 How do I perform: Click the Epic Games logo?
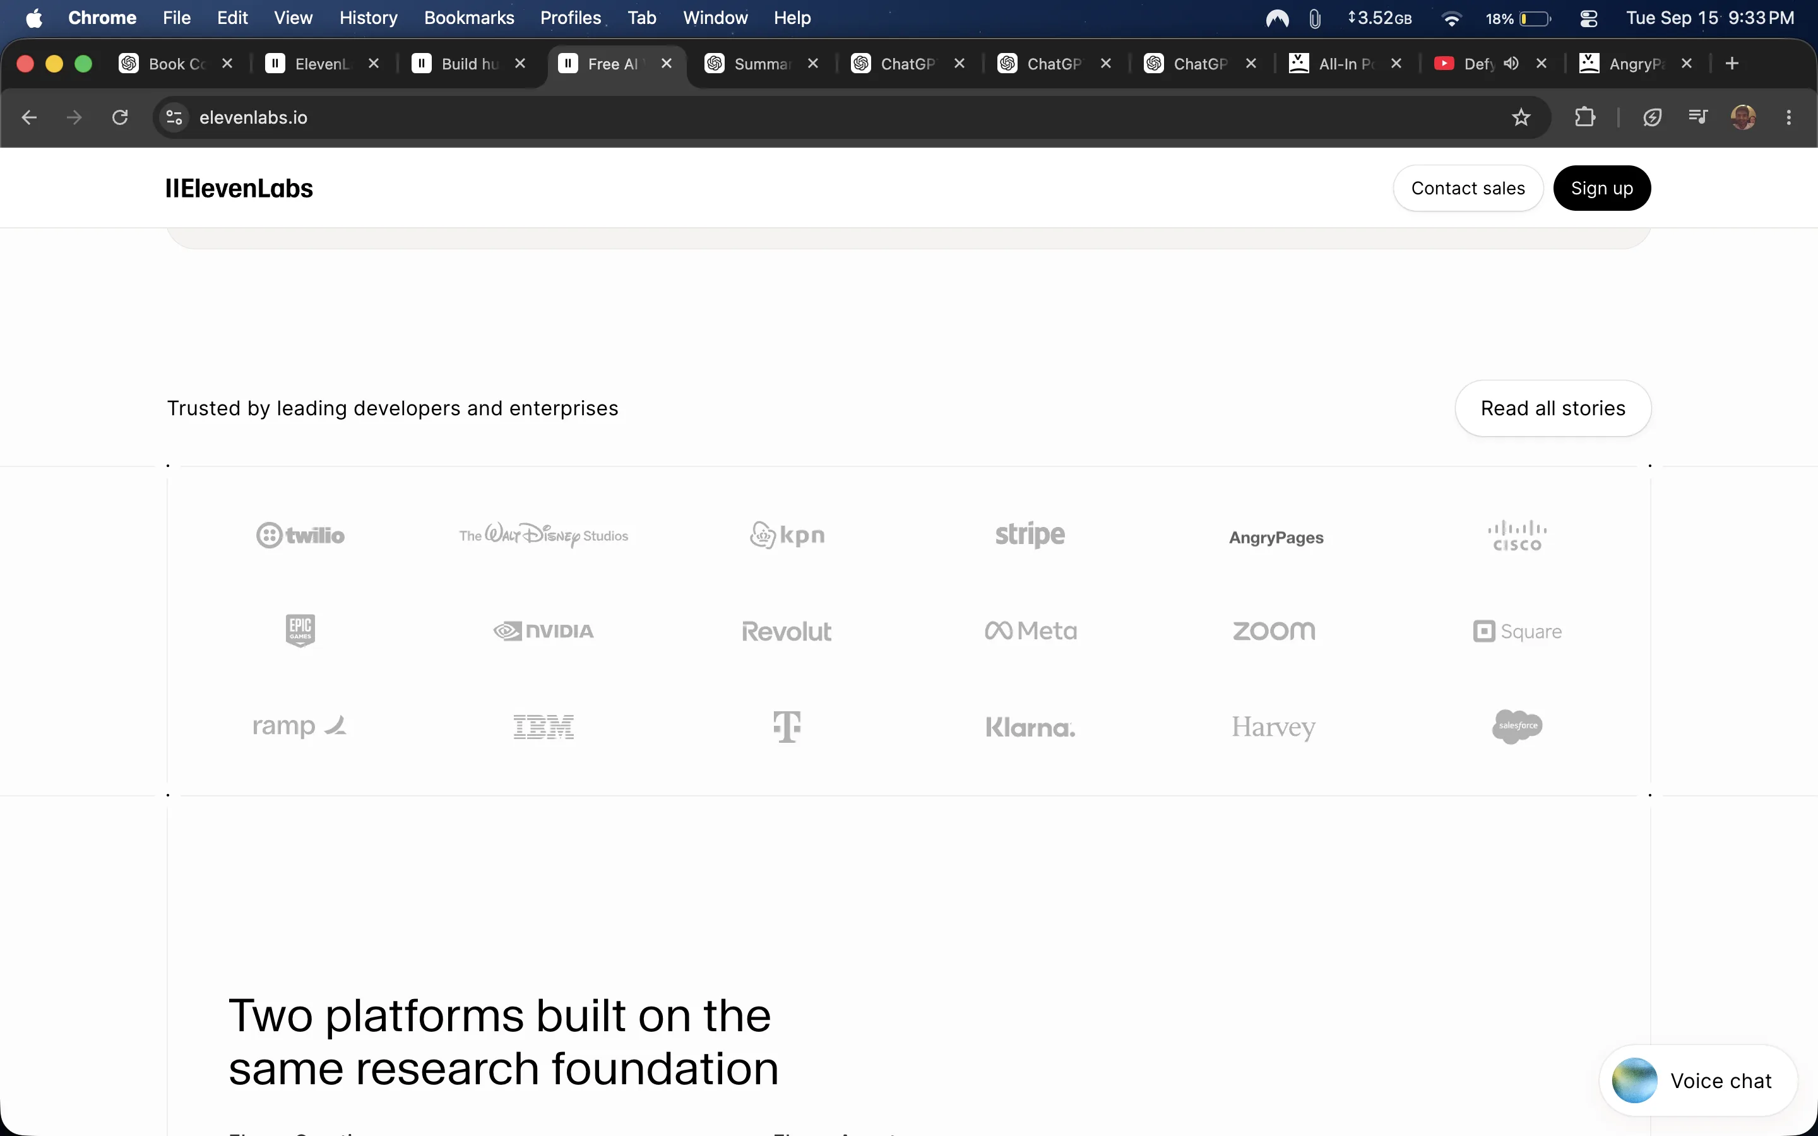click(x=300, y=630)
